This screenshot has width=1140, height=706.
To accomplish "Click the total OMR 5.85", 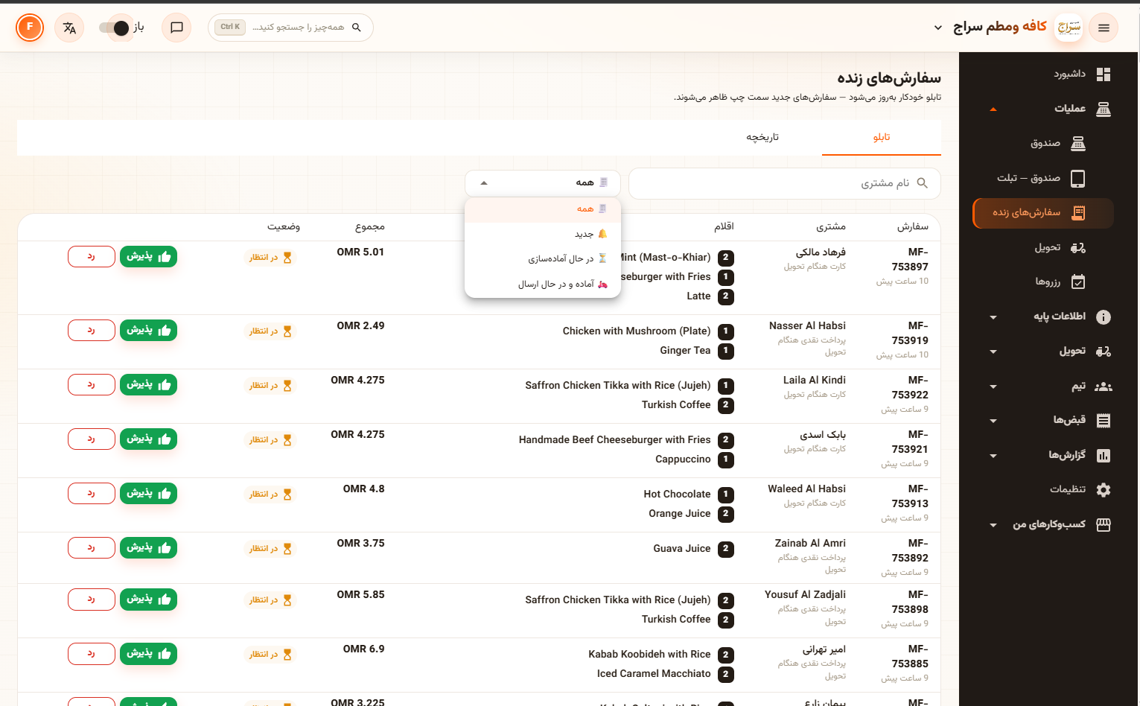I will (x=360, y=595).
